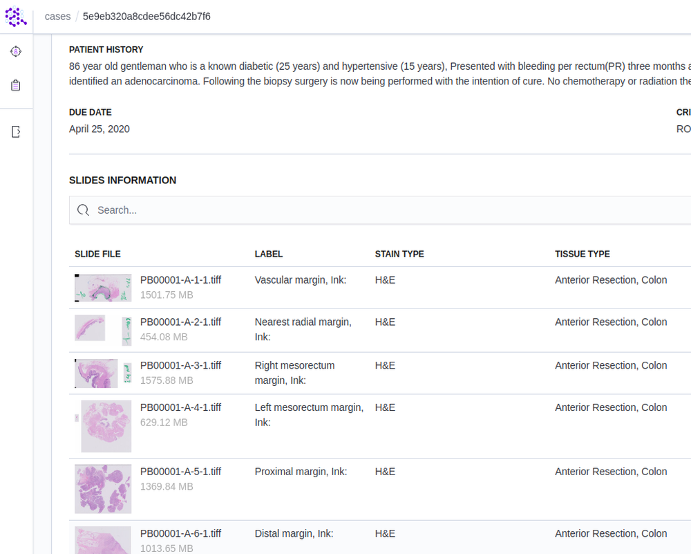Open thumbnail of PB00001-A-6-1.tiff

[103, 540]
